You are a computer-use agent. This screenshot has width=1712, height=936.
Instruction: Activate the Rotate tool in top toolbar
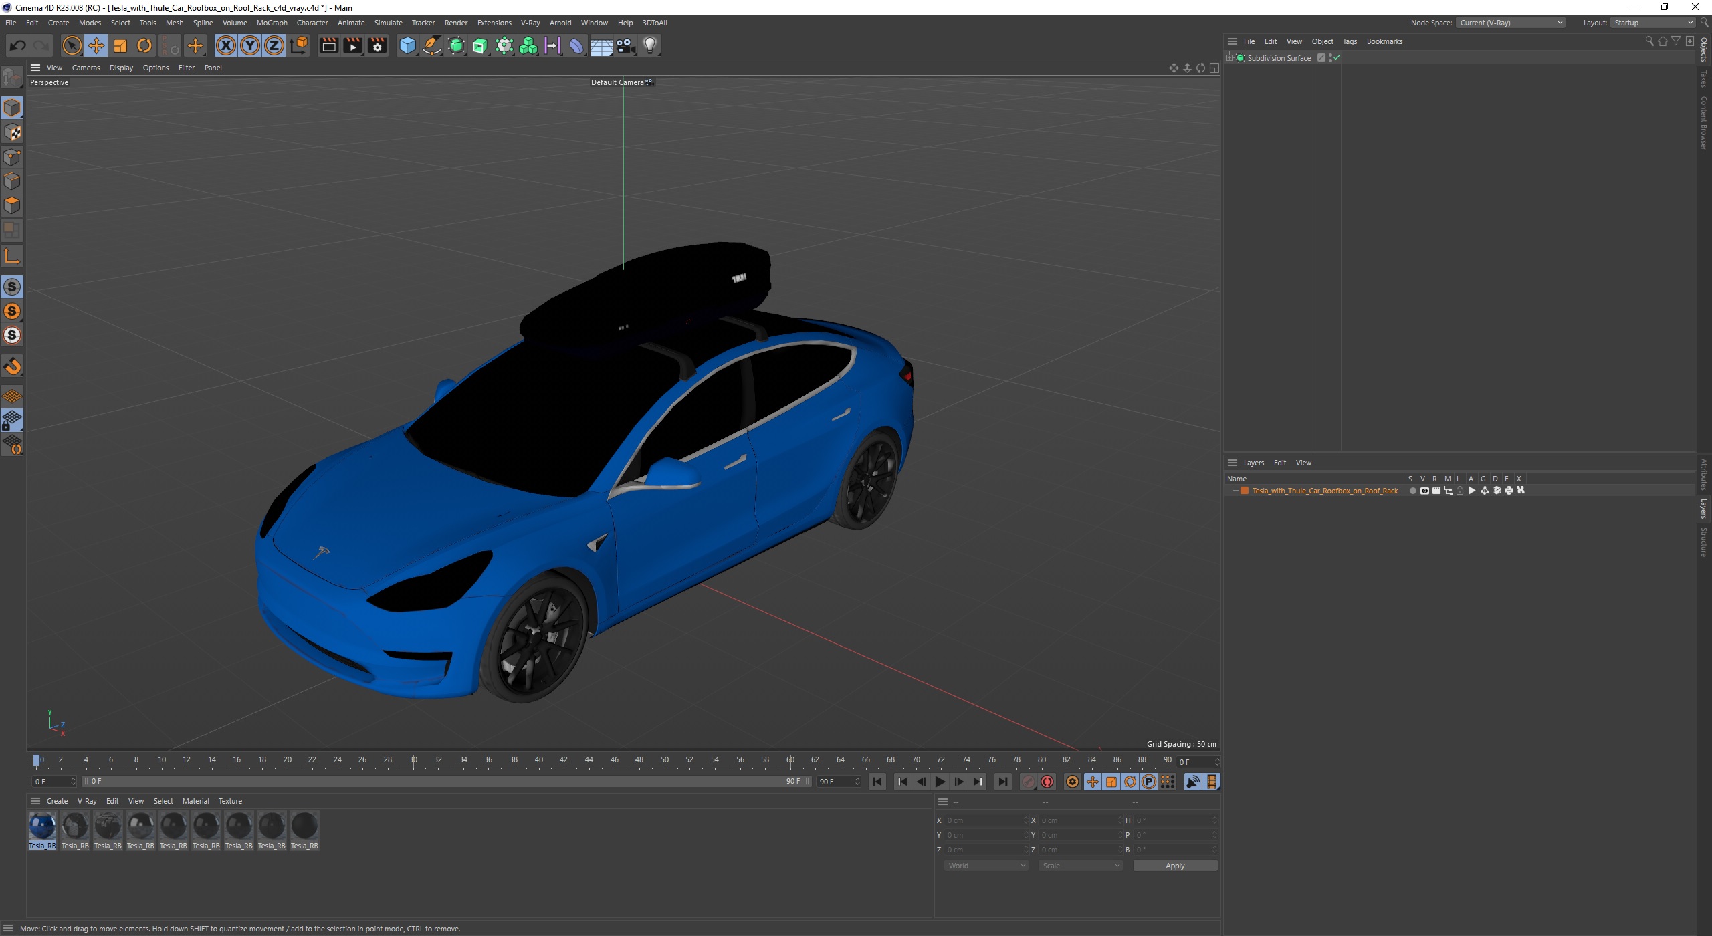(x=144, y=45)
